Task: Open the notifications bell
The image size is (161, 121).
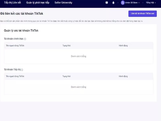Action: pos(113,3)
